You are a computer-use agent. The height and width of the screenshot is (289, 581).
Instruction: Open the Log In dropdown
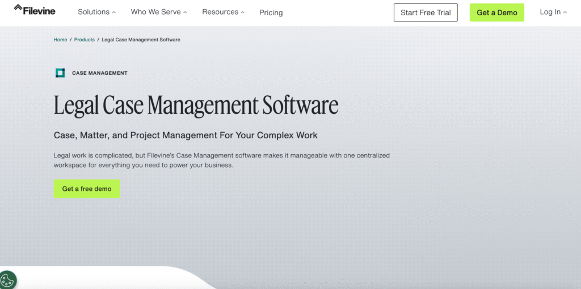pyautogui.click(x=553, y=12)
